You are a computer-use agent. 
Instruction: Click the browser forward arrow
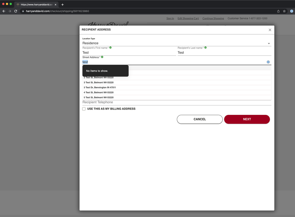pos(10,11)
